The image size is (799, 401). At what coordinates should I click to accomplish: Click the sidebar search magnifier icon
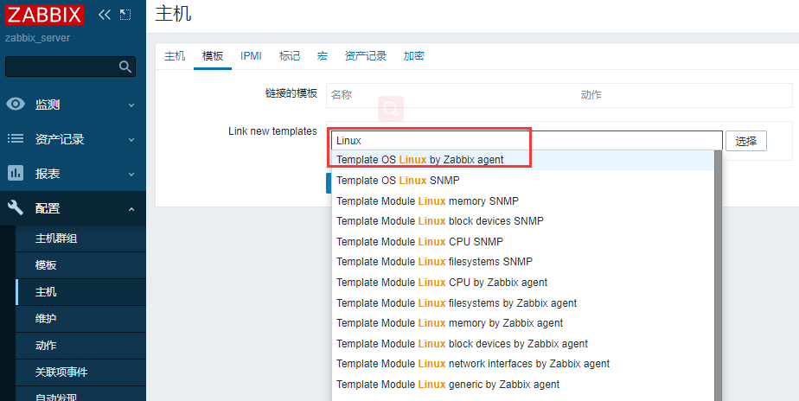pyautogui.click(x=125, y=67)
